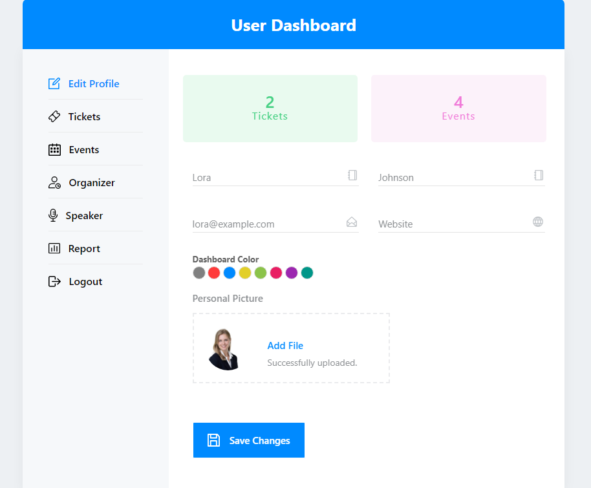Click the envelope icon in email field
Screen dimensions: 591x488
point(352,222)
